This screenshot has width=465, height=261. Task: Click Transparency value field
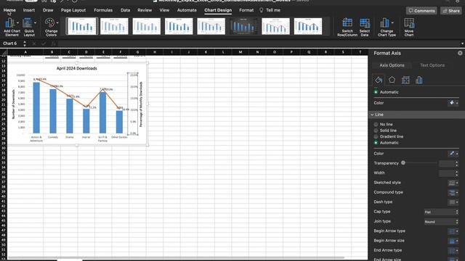click(447, 163)
